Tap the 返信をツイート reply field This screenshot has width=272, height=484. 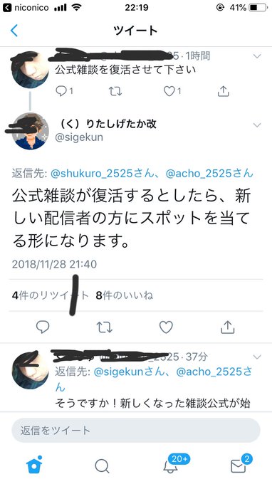point(136,431)
